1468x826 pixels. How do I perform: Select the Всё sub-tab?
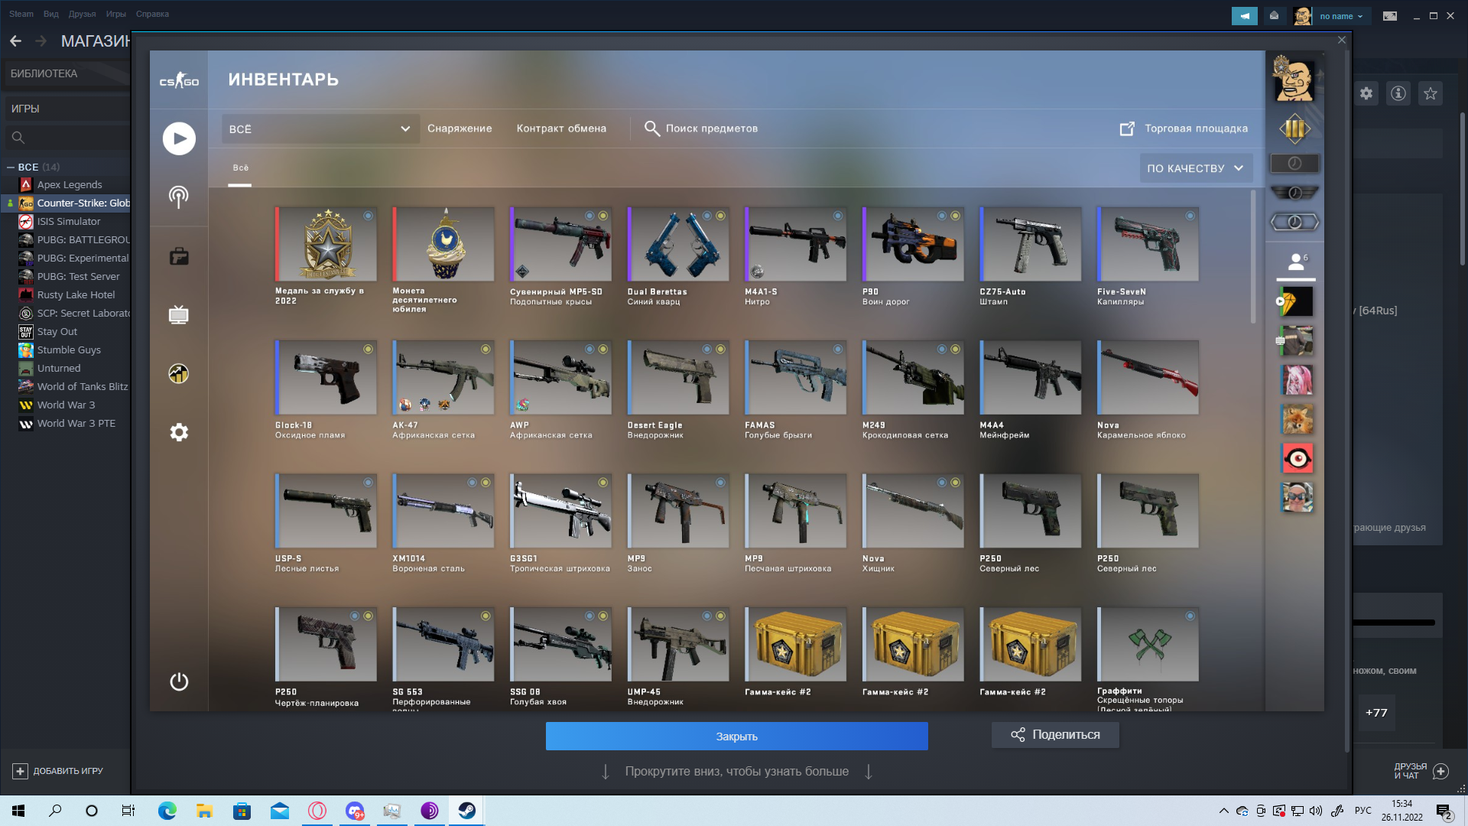[x=241, y=167]
